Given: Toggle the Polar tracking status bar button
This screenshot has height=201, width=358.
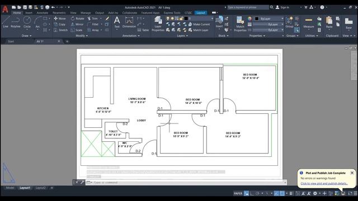Looking at the screenshot, I should tap(257, 194).
